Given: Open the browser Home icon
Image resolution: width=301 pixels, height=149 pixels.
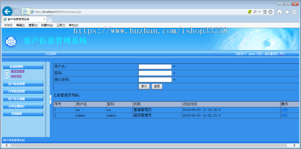Looking at the screenshot, I should point(280,12).
